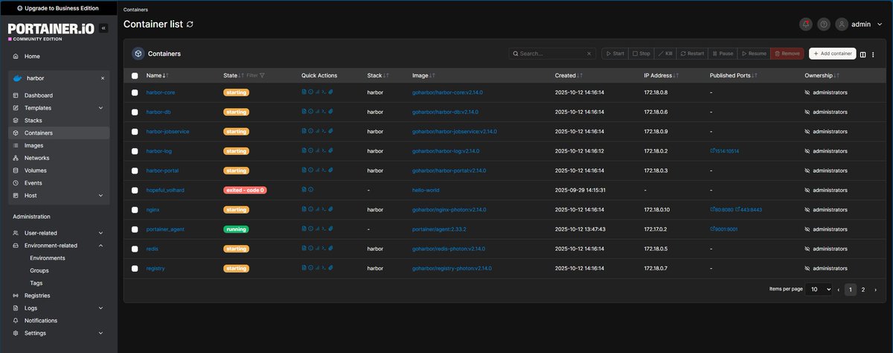Viewport: 893px width, 353px height.
Task: Check the harbor-core row checkbox
Action: point(135,92)
